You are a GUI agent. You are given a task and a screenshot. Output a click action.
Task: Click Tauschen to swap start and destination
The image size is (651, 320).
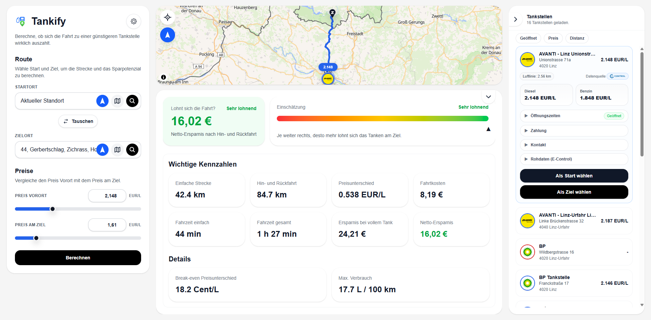point(78,121)
